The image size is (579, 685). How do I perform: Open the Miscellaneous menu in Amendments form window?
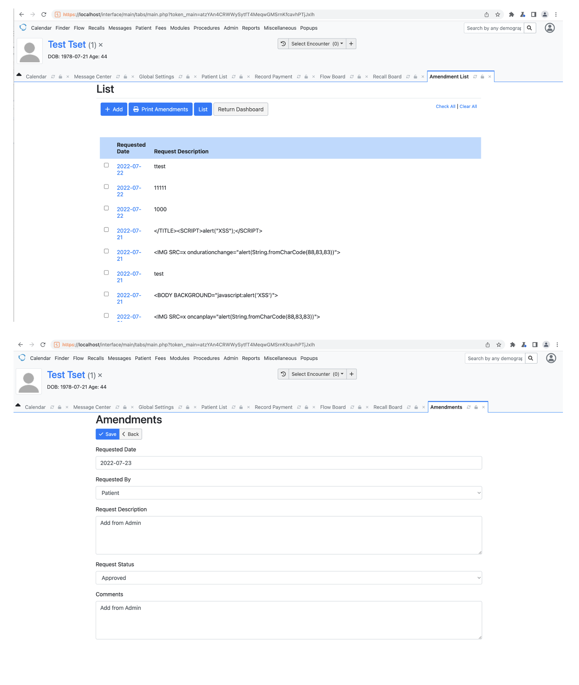point(280,358)
